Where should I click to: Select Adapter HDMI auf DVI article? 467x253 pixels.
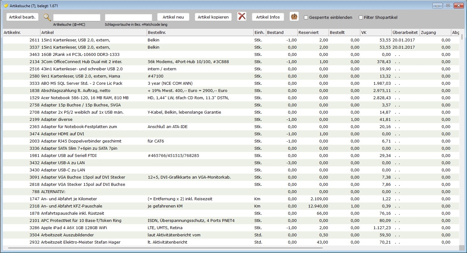pos(231,134)
